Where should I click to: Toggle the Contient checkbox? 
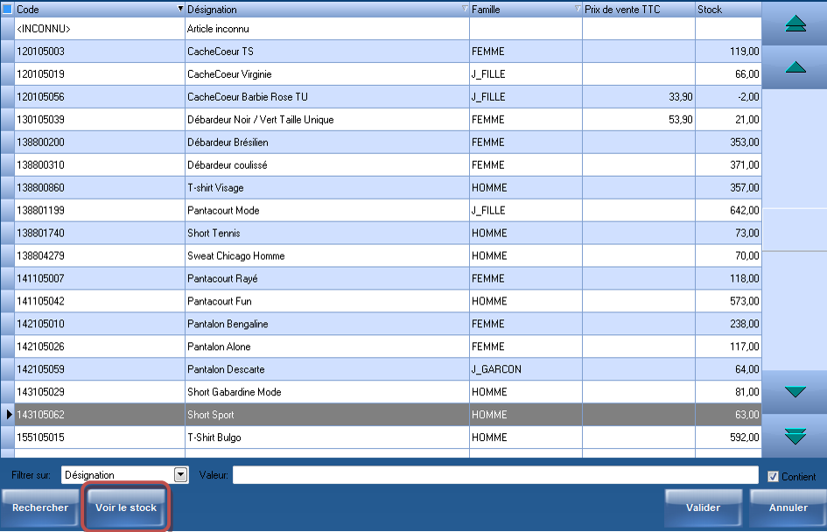(x=773, y=477)
